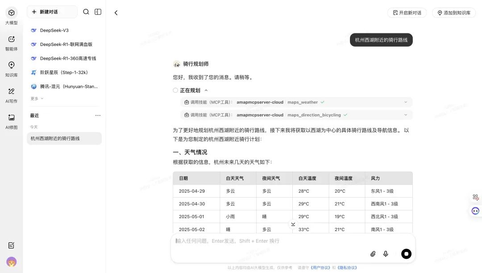Open the recent chat 杭州西湖附近的骑行路线
Image resolution: width=482 pixels, height=273 pixels.
[64, 138]
